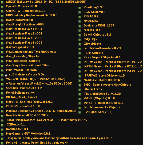Select the av8 Aviators Aircraft Set text
Screen dimensions: 143x145
27,74
